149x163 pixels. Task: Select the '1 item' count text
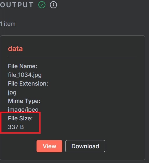coord(8,24)
